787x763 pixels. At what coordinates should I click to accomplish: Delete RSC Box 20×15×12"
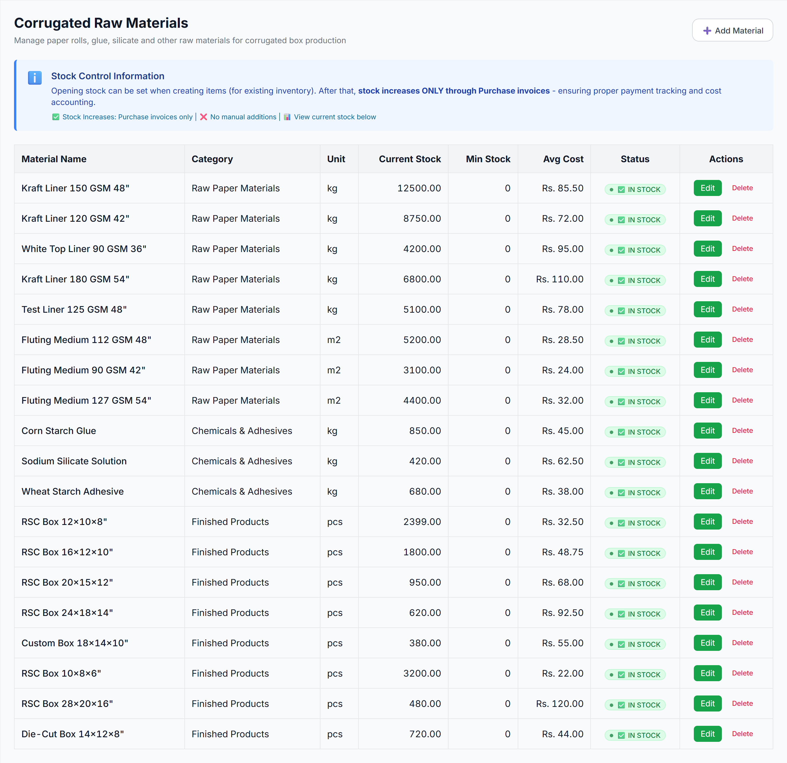(x=742, y=582)
